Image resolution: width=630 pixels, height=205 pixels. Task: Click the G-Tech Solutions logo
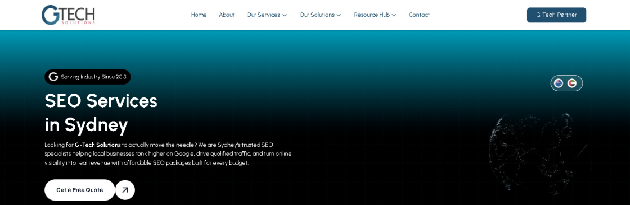click(x=68, y=15)
